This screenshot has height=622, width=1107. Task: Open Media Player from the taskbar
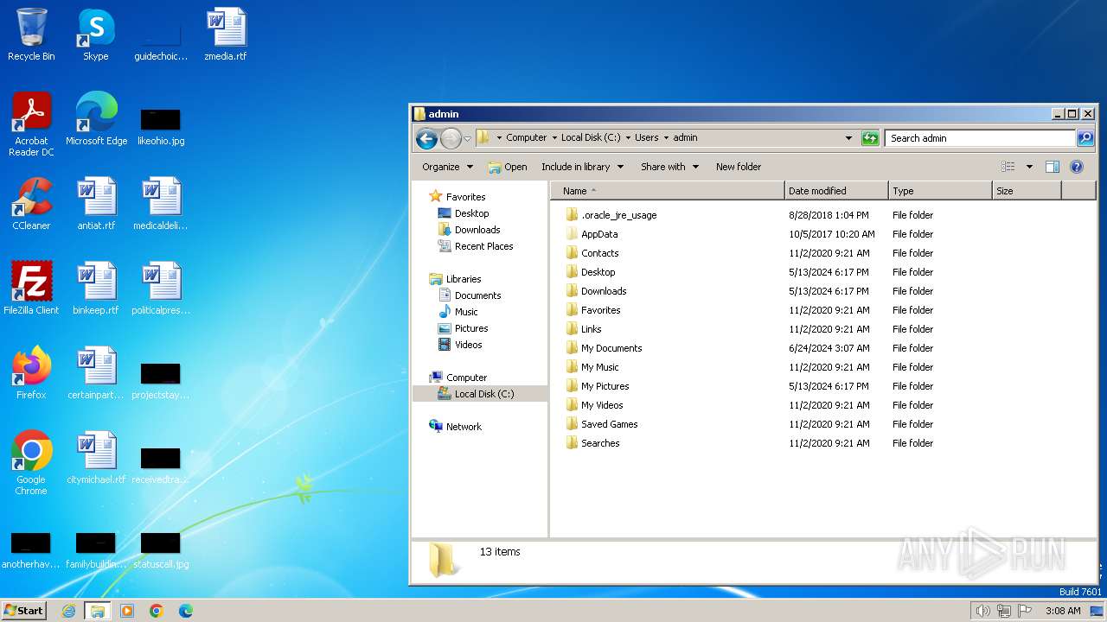[x=127, y=611]
